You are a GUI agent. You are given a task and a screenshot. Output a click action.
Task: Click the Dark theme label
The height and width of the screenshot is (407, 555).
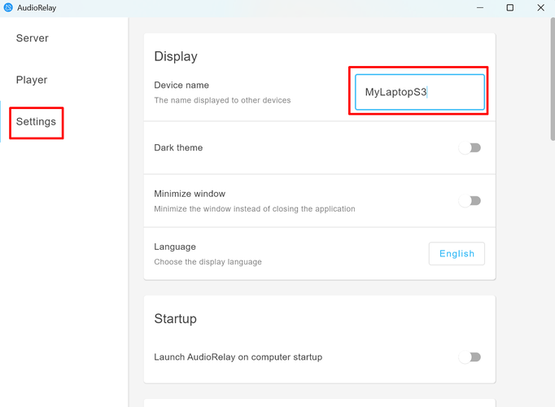pos(178,148)
